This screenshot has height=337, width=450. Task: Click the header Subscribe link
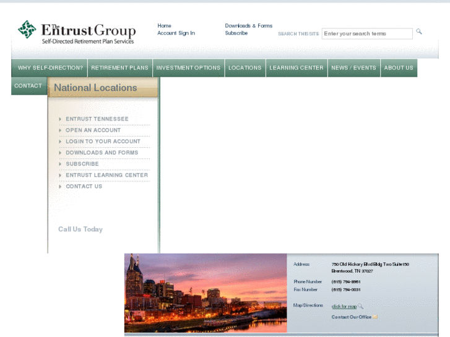tap(236, 33)
